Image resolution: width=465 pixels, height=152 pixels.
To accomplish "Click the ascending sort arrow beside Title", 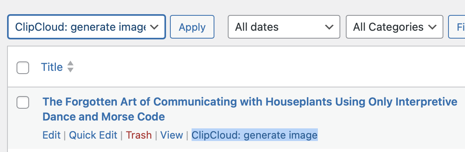I will (70, 63).
